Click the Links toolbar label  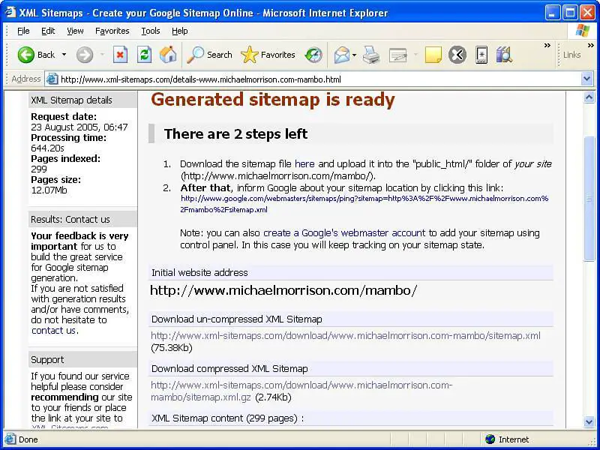[x=571, y=55]
